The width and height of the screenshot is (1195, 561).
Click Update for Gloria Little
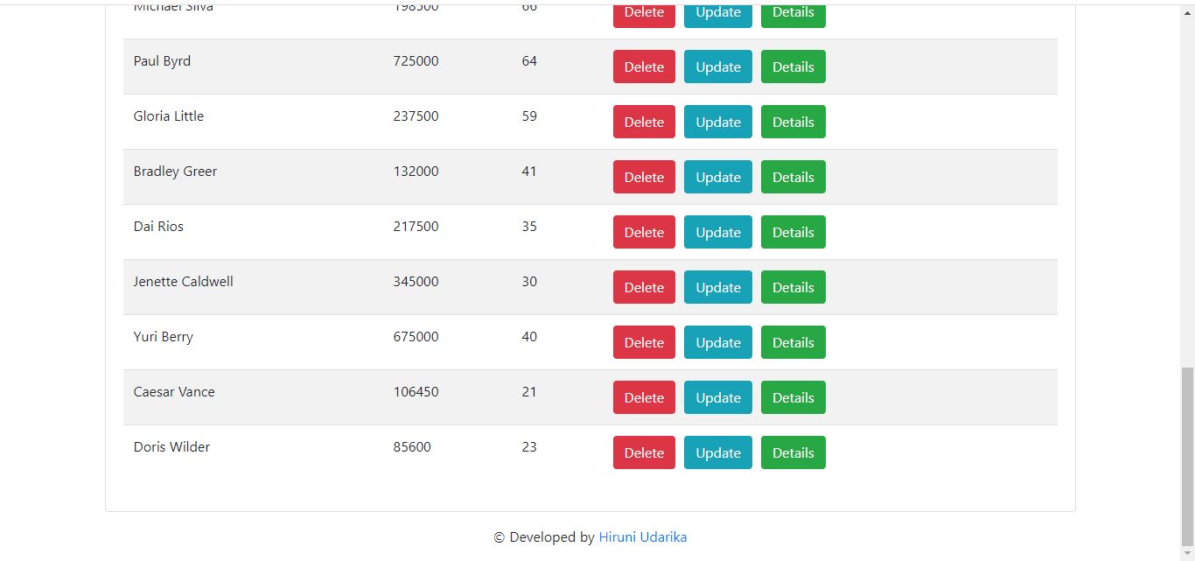click(718, 122)
